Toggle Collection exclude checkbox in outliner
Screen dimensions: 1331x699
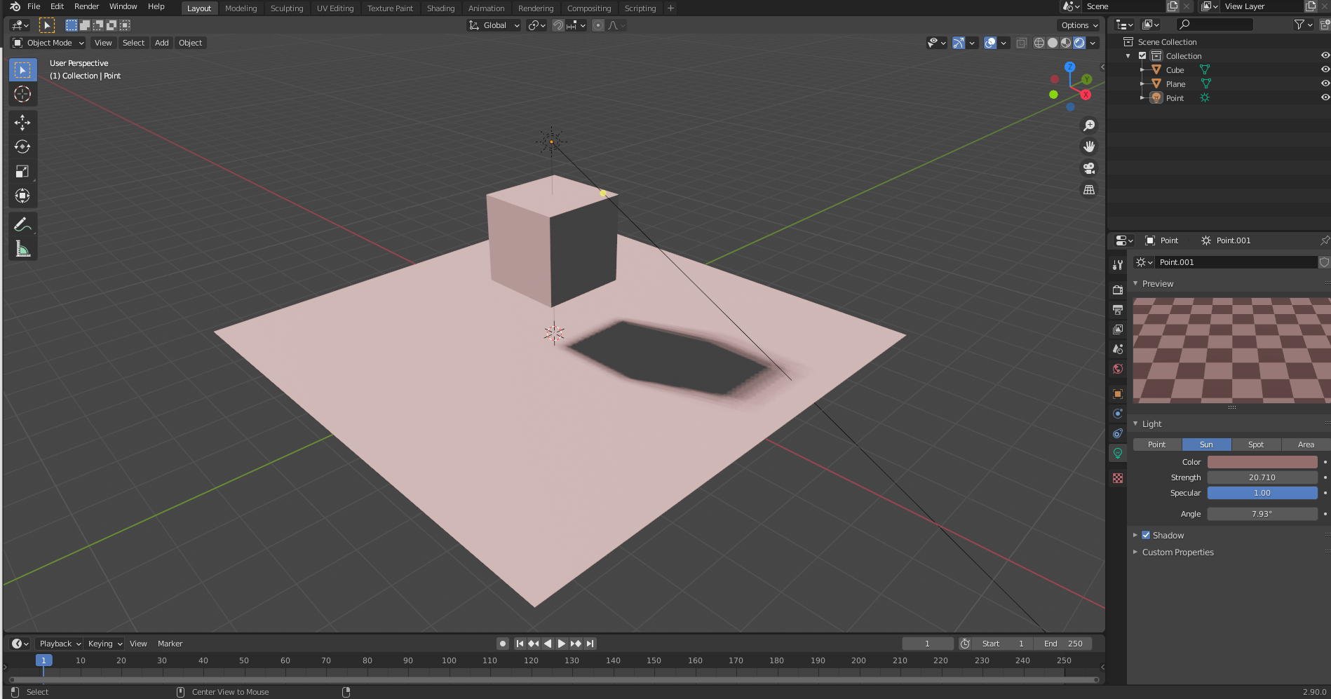[x=1142, y=56]
